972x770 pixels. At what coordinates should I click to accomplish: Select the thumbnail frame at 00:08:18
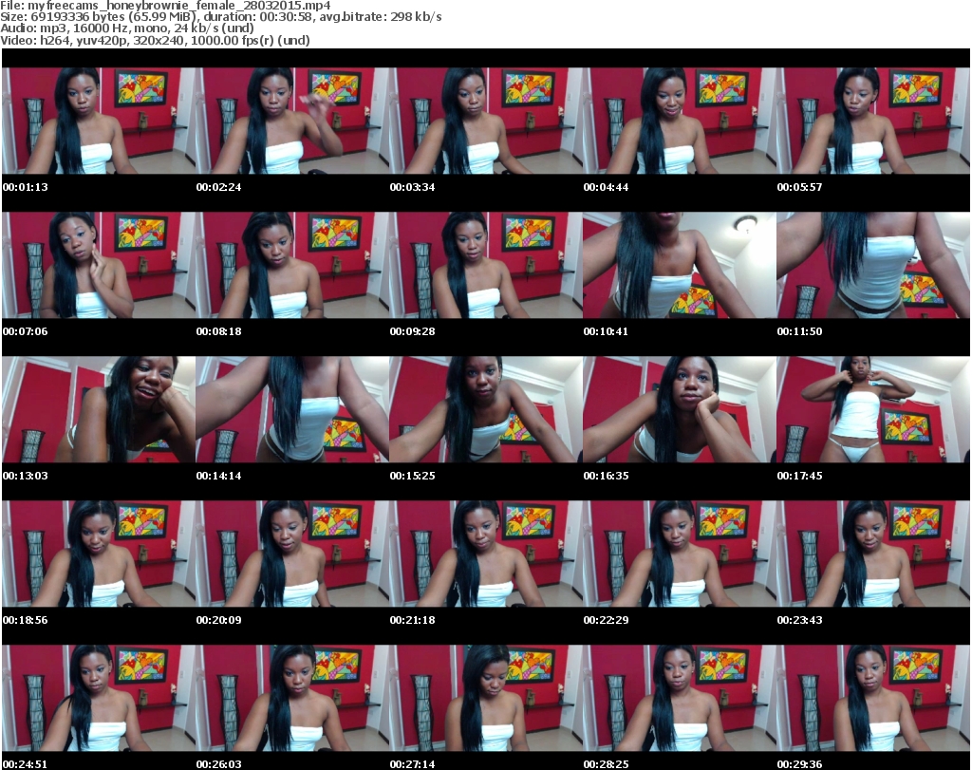coord(292,265)
